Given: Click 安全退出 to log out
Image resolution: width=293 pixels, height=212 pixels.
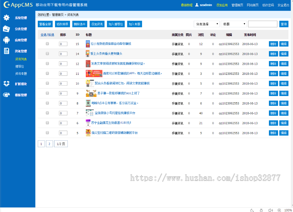Looking at the screenshot, I should pyautogui.click(x=283, y=5).
